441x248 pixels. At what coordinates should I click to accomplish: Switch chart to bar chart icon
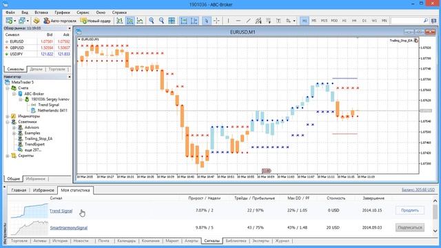120,21
